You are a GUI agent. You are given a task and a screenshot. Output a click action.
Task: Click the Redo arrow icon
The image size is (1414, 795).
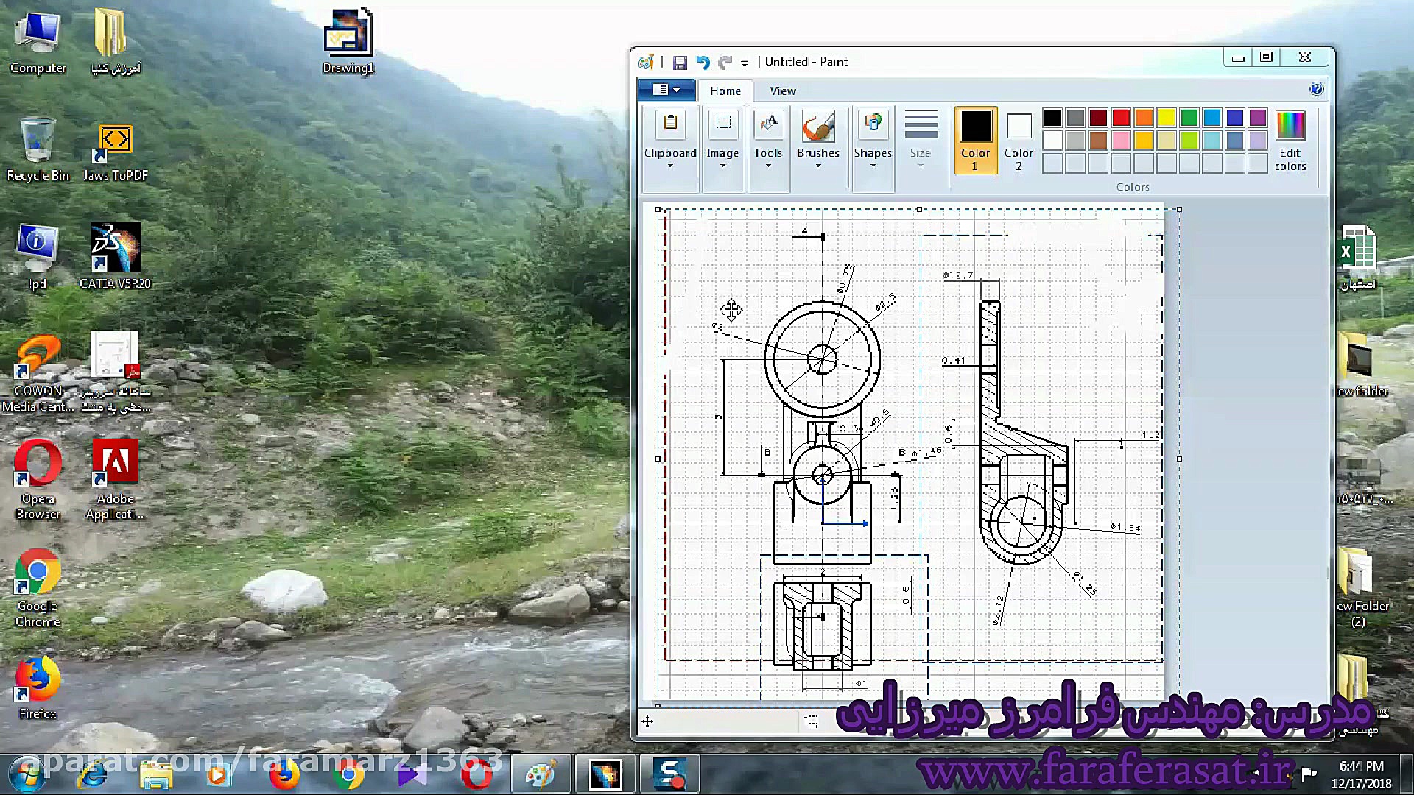[725, 63]
